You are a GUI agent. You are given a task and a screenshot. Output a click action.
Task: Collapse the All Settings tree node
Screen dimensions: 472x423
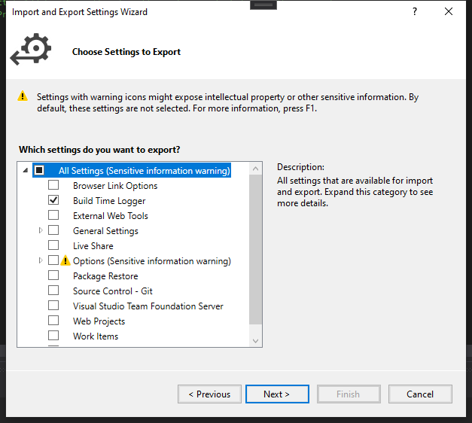coord(26,171)
